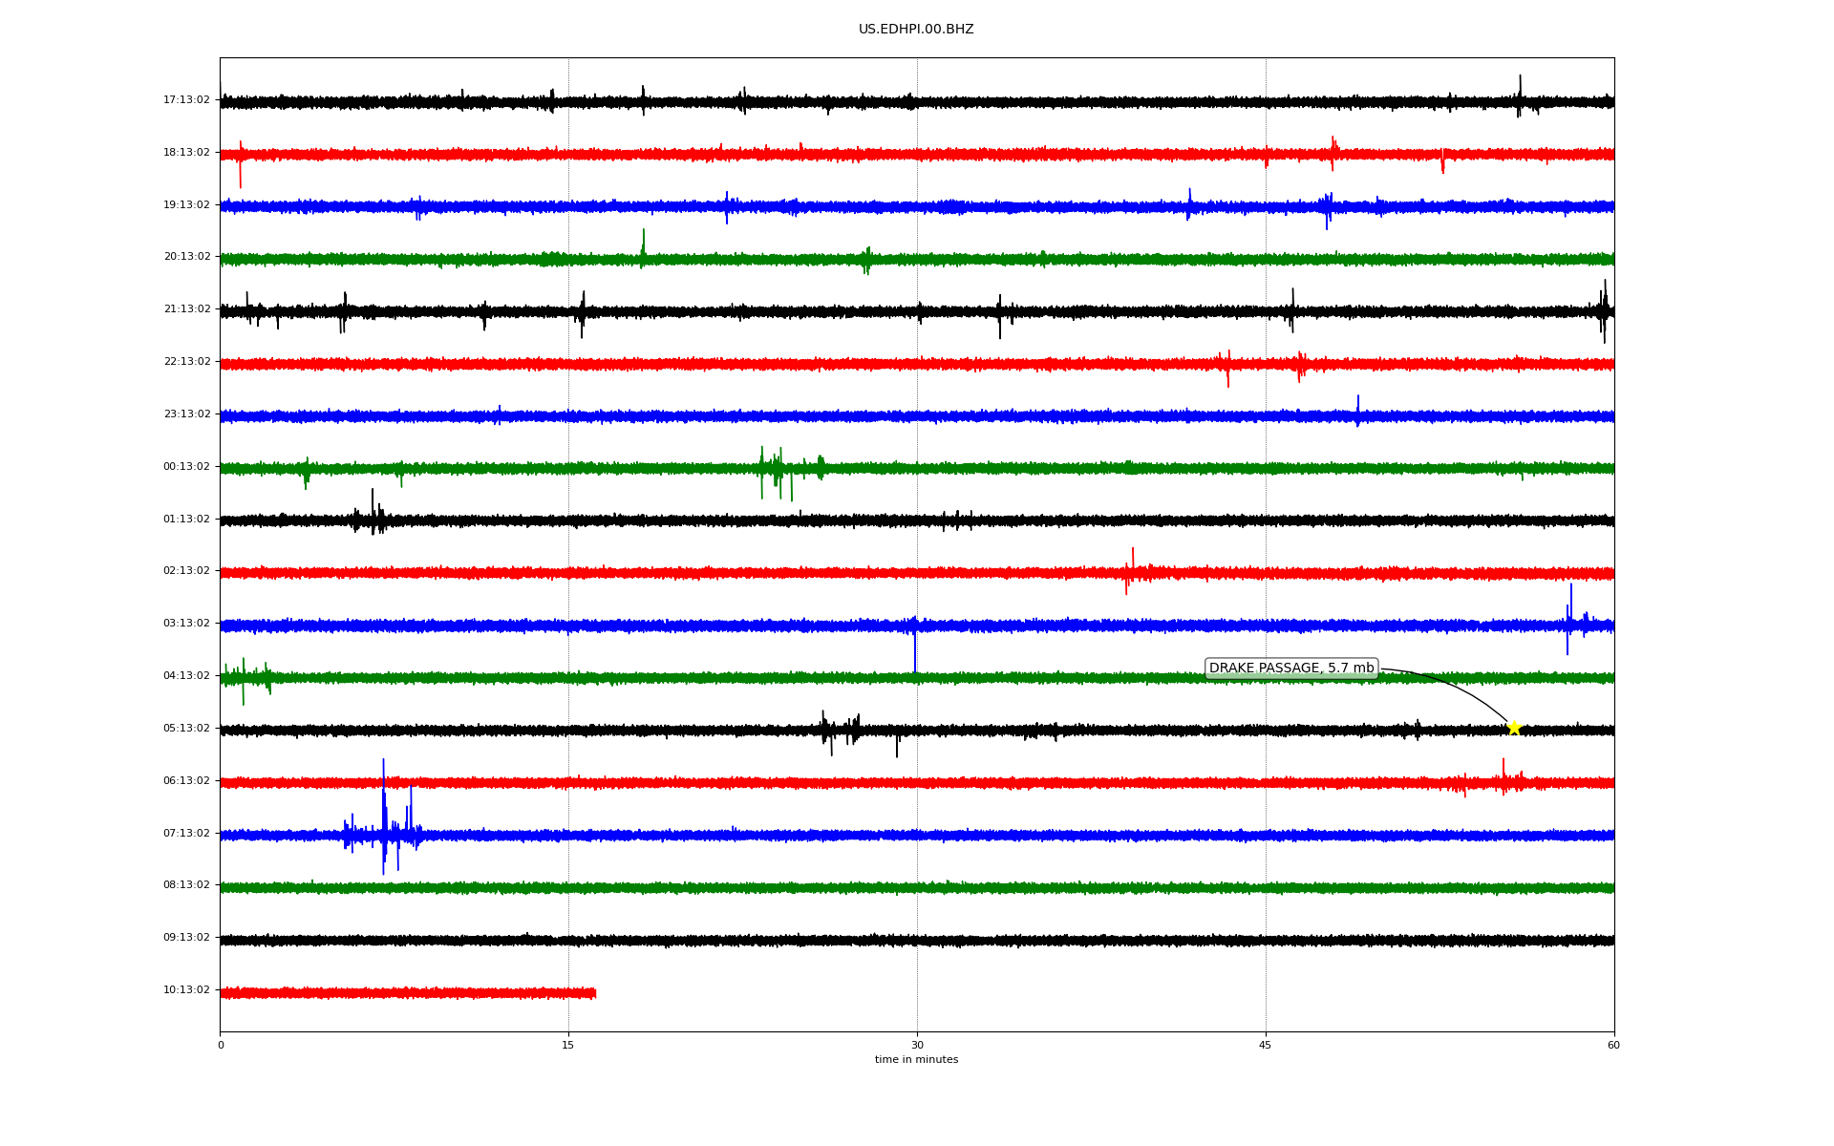Click the 07:13:02 trace label

click(x=186, y=834)
